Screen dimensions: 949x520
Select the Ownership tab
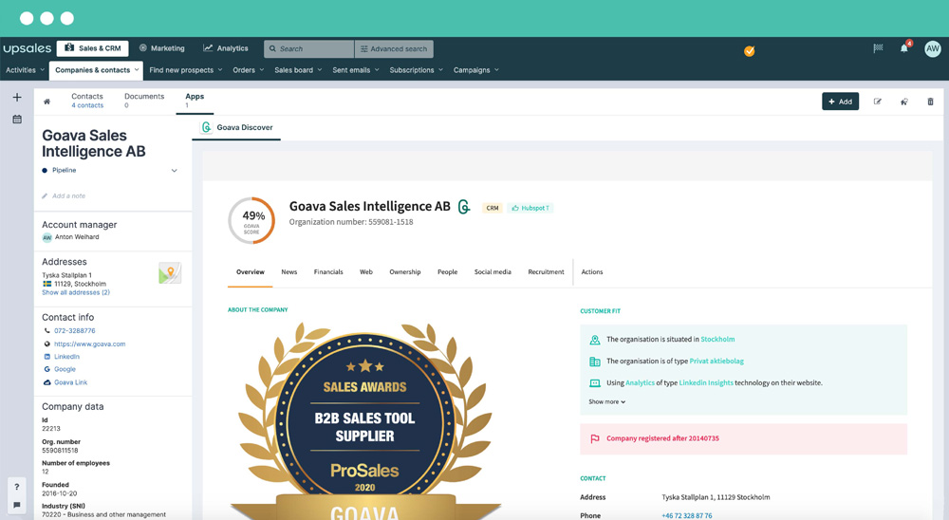[x=405, y=272]
